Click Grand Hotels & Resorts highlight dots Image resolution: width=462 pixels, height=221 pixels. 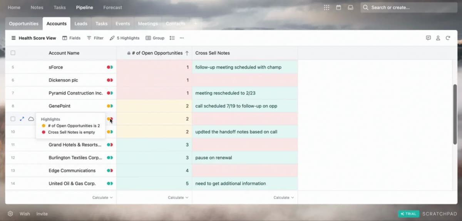pyautogui.click(x=110, y=145)
